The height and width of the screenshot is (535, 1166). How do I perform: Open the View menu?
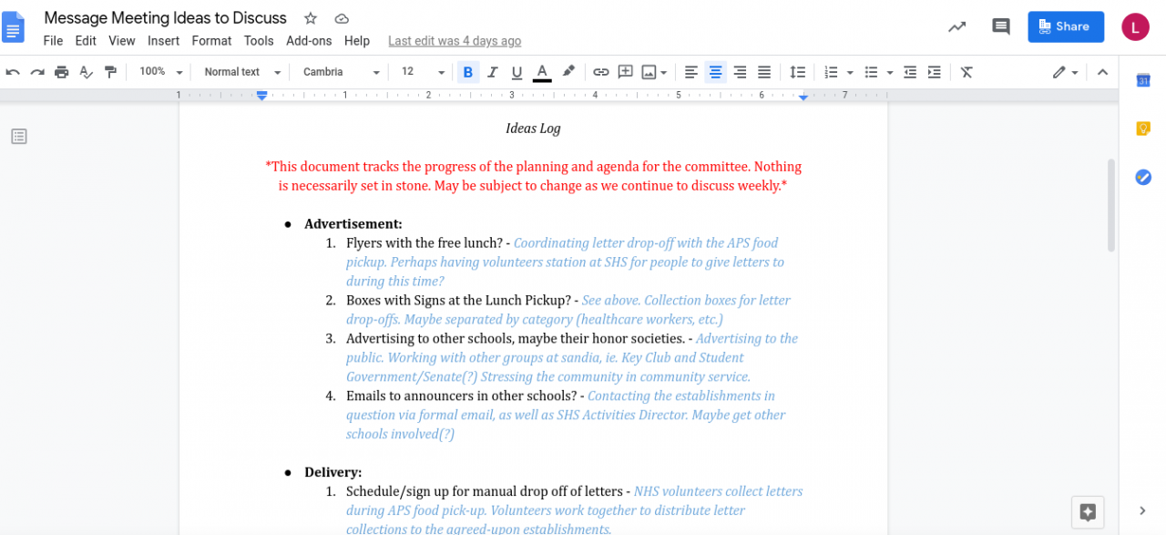click(x=122, y=41)
